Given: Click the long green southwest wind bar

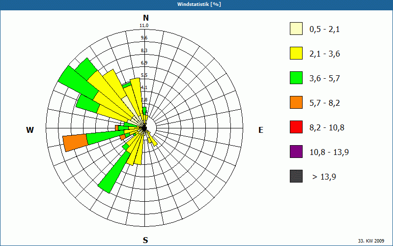Looking at the screenshot, I should pyautogui.click(x=114, y=172).
